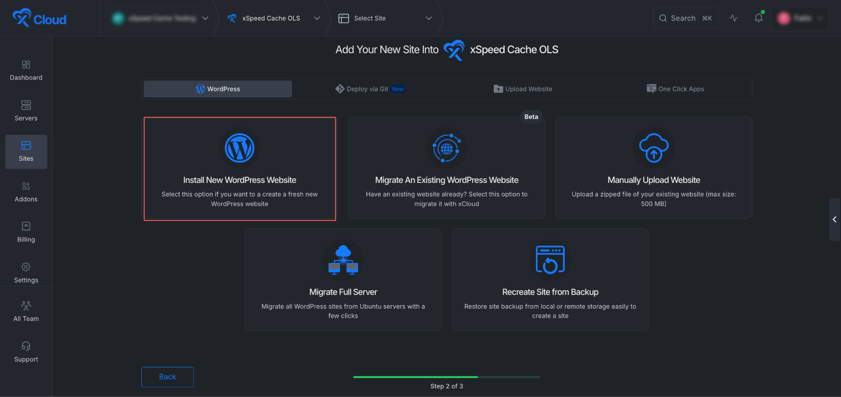Click 'Restore site backup from local' description
Image resolution: width=841 pixels, height=397 pixels.
pyautogui.click(x=550, y=311)
